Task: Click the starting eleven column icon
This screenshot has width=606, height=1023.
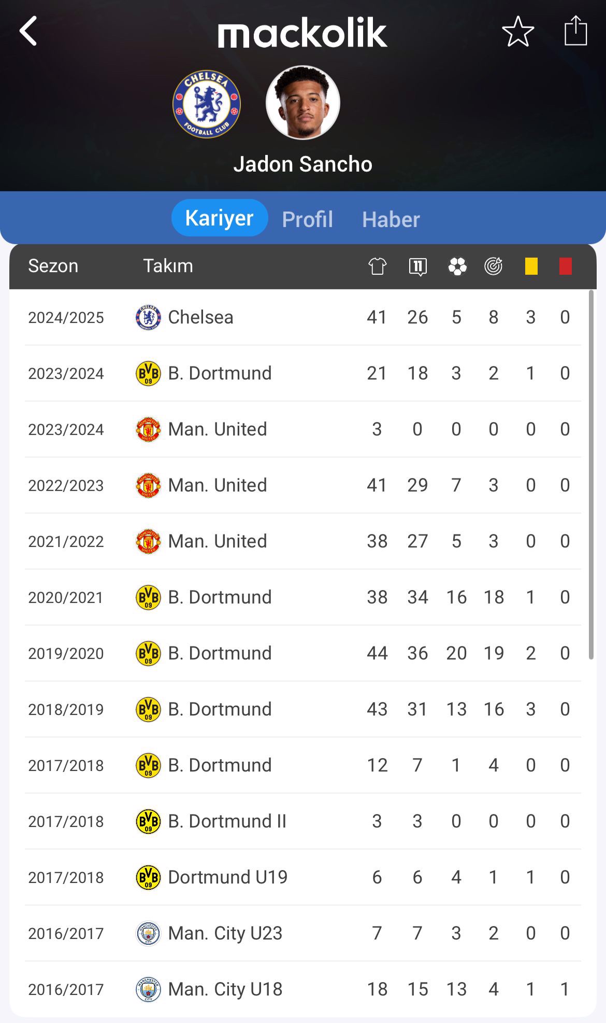Action: (x=417, y=267)
